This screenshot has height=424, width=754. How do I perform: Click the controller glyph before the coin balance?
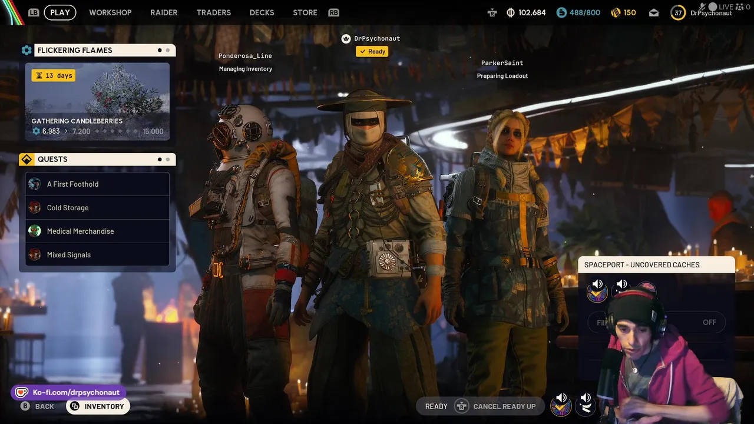(x=492, y=12)
